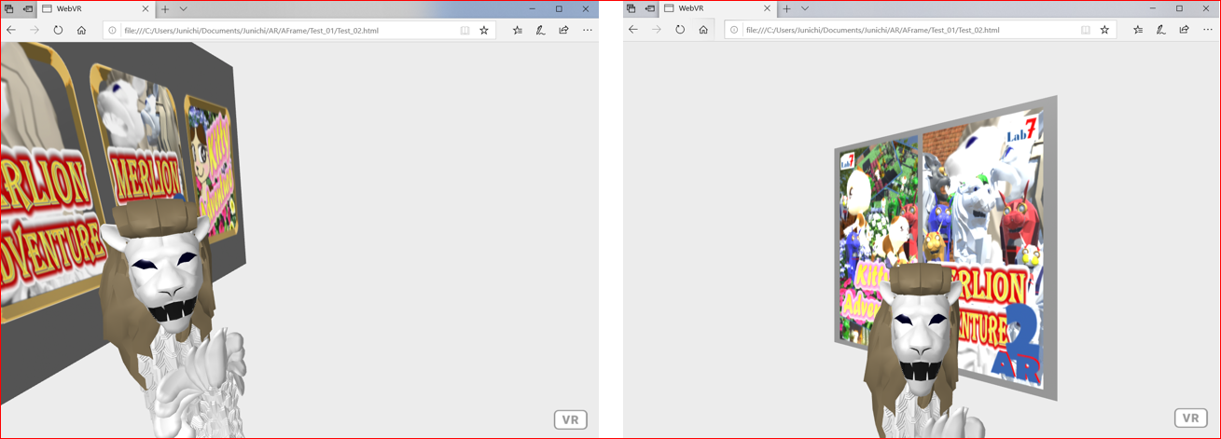Close the WebVR tab in the left window
This screenshot has height=439, width=1221.
[x=146, y=8]
